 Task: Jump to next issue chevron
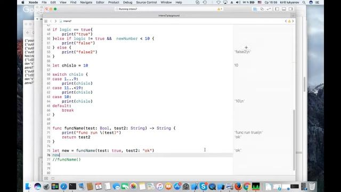tap(293, 21)
